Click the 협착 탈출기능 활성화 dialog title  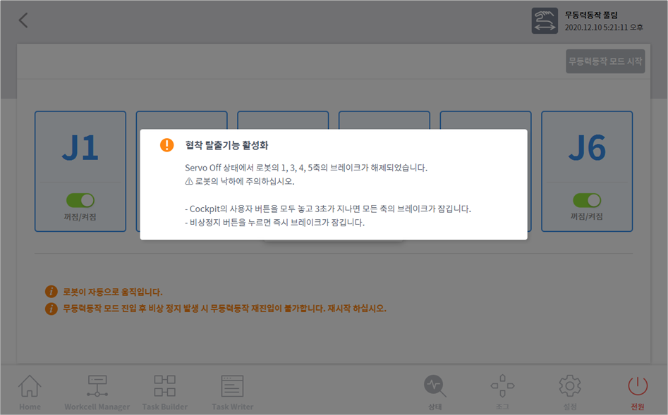tap(226, 145)
